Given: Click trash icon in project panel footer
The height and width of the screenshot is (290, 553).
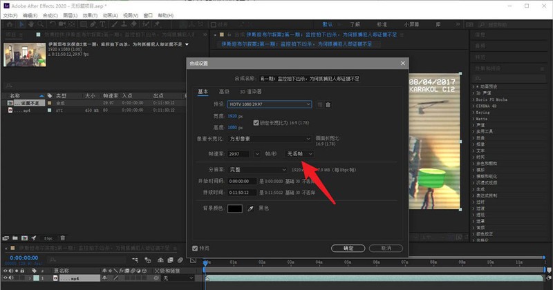Looking at the screenshot, I should tap(62, 237).
